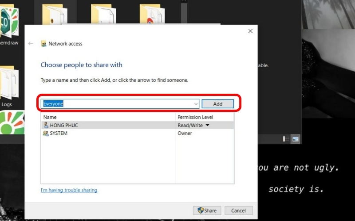Click the back arrow in Network access dialog
Screen dimensions: 355x221
tap(31, 44)
